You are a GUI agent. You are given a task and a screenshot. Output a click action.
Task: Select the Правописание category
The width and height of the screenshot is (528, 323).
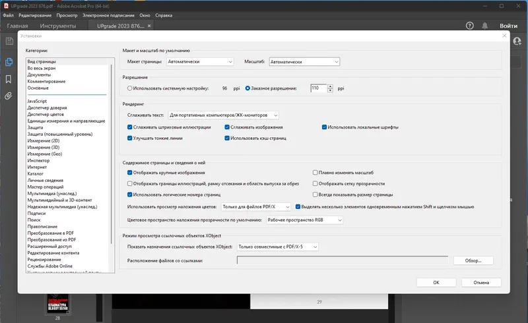coord(42,227)
